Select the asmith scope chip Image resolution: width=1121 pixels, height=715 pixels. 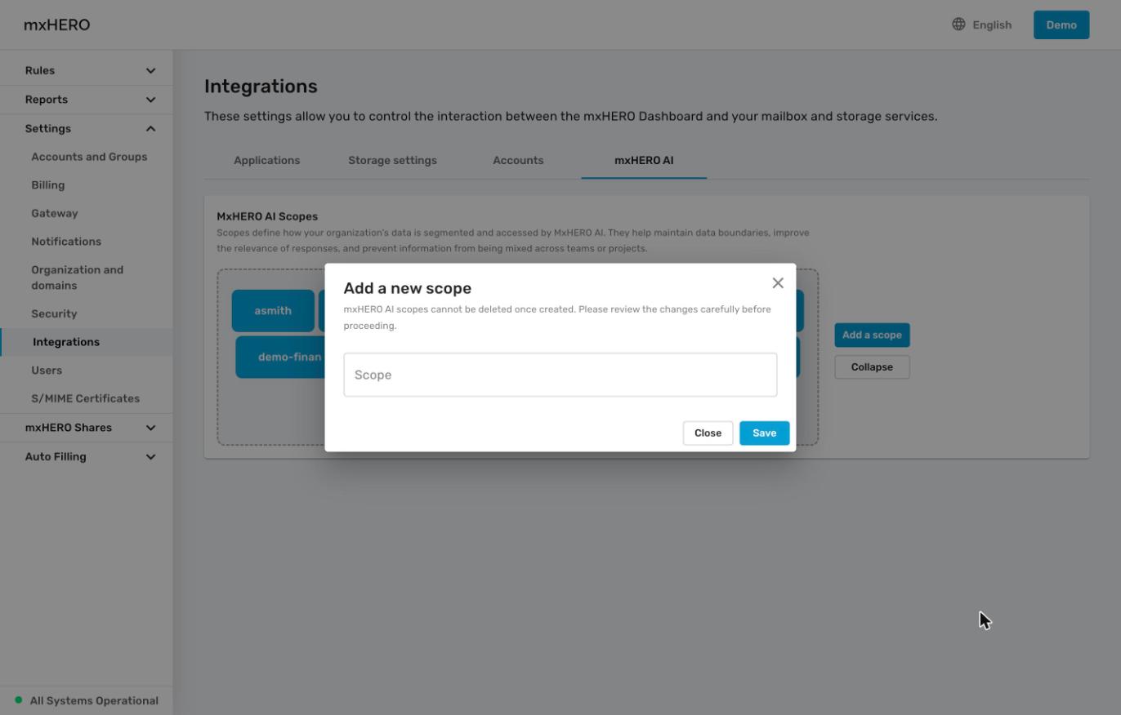pyautogui.click(x=273, y=311)
